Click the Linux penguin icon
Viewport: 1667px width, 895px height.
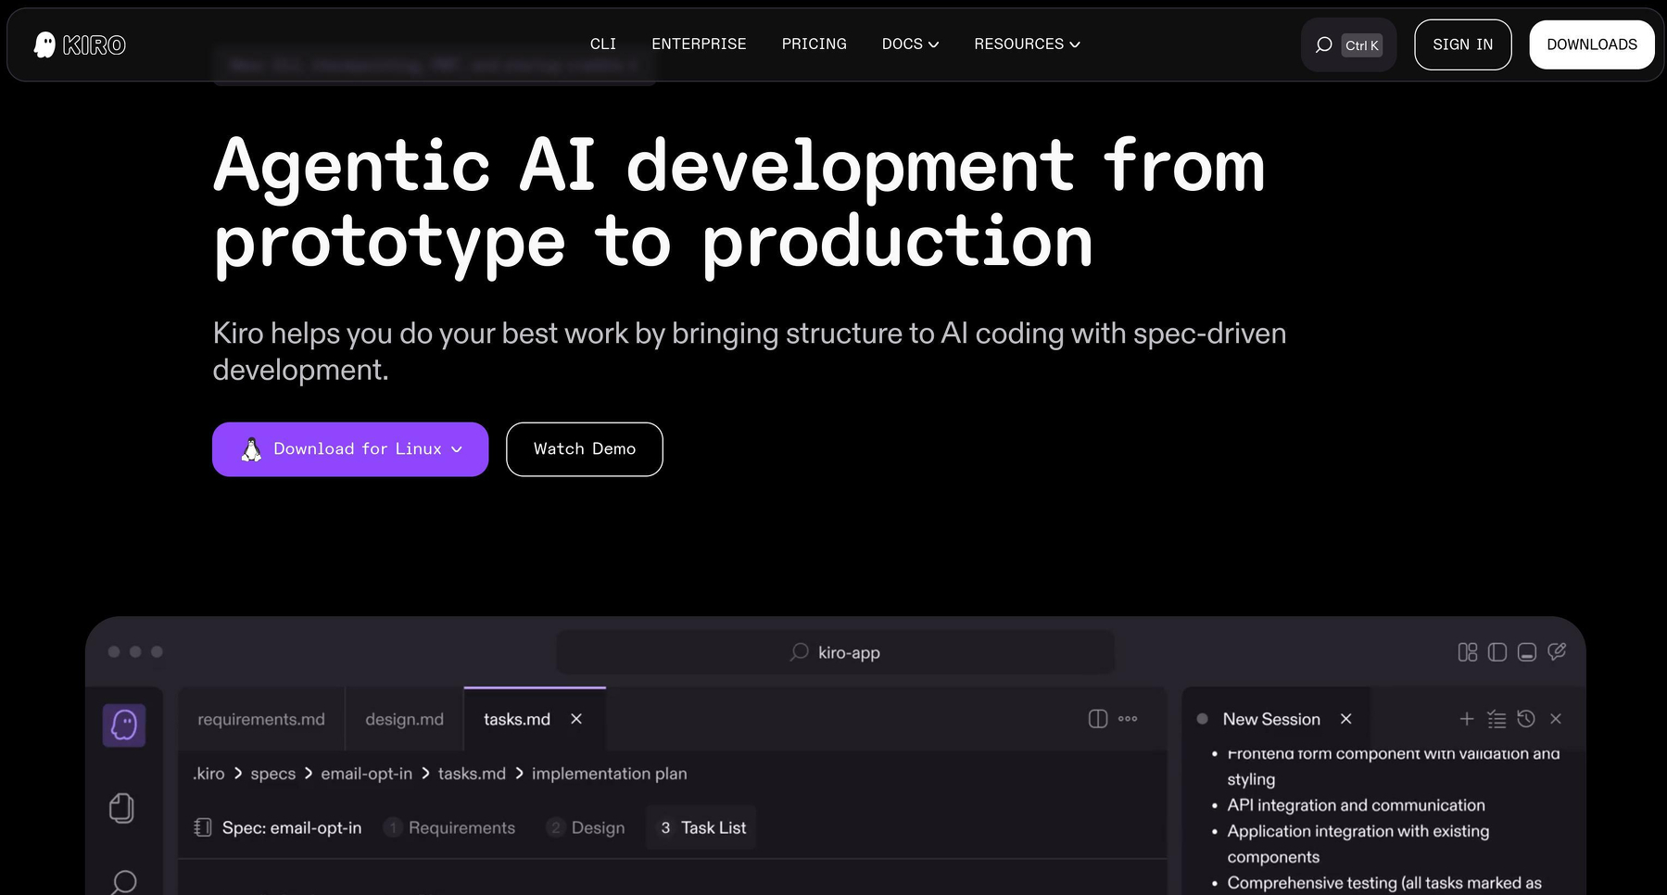coord(251,449)
